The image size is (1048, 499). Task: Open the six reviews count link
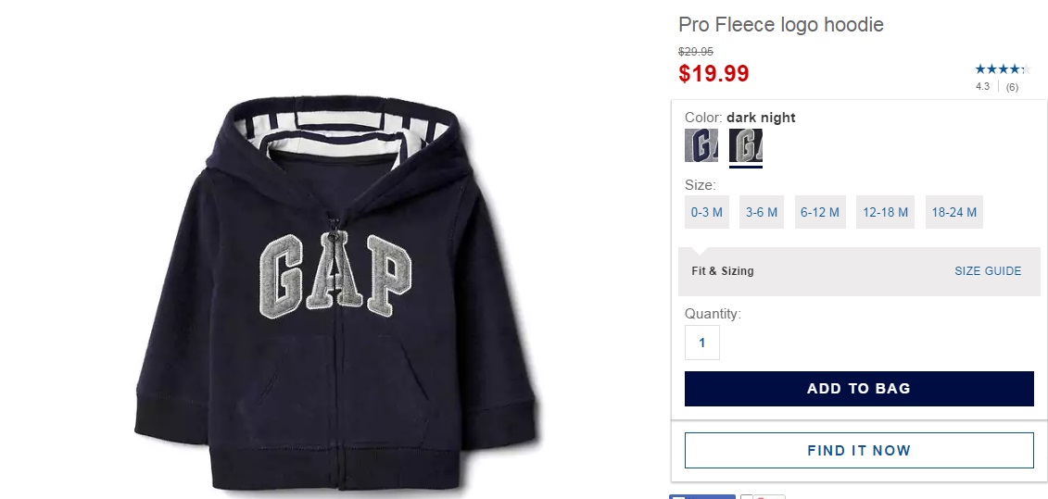coord(1012,87)
